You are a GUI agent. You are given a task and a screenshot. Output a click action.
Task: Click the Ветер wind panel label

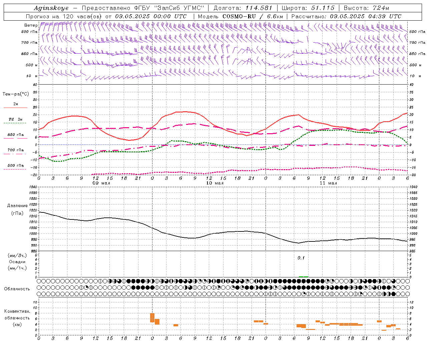pyautogui.click(x=31, y=25)
